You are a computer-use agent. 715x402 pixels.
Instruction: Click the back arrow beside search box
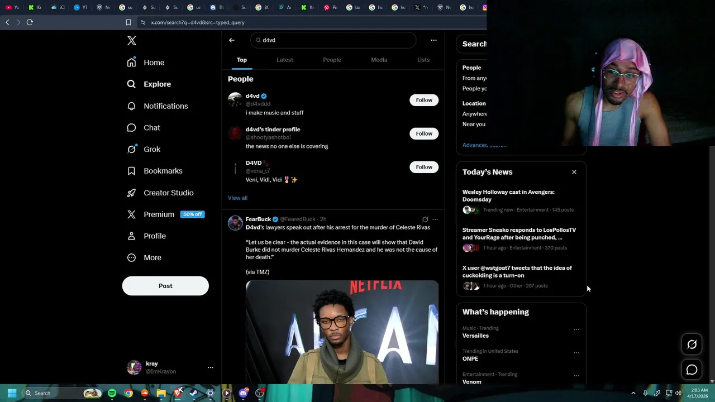click(x=232, y=40)
